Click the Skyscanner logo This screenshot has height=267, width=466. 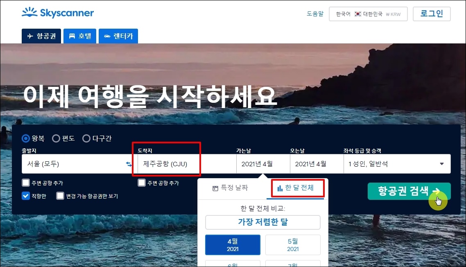point(58,12)
